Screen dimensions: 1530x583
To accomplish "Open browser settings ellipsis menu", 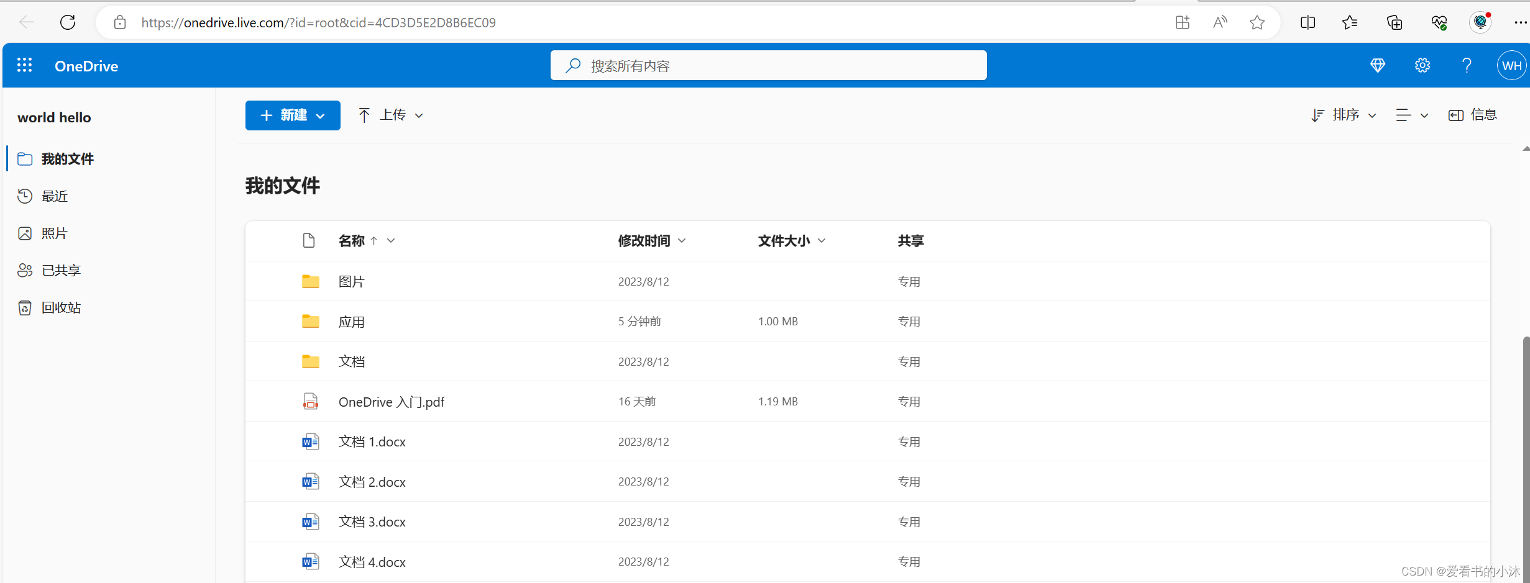I will click(1520, 22).
